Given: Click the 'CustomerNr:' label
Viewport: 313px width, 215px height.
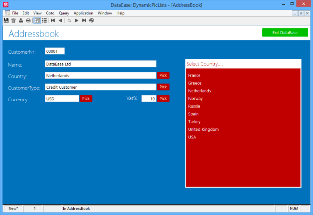Looking at the screenshot, I should (x=22, y=52).
